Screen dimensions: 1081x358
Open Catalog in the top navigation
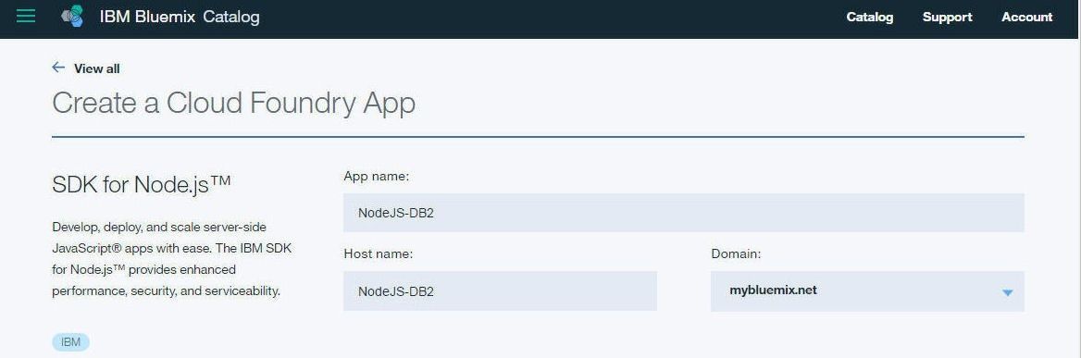(869, 18)
